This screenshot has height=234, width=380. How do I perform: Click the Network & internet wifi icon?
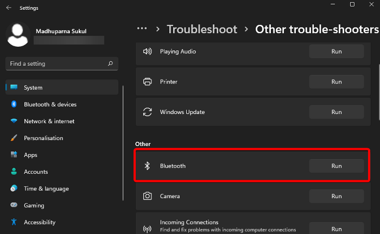coord(14,121)
